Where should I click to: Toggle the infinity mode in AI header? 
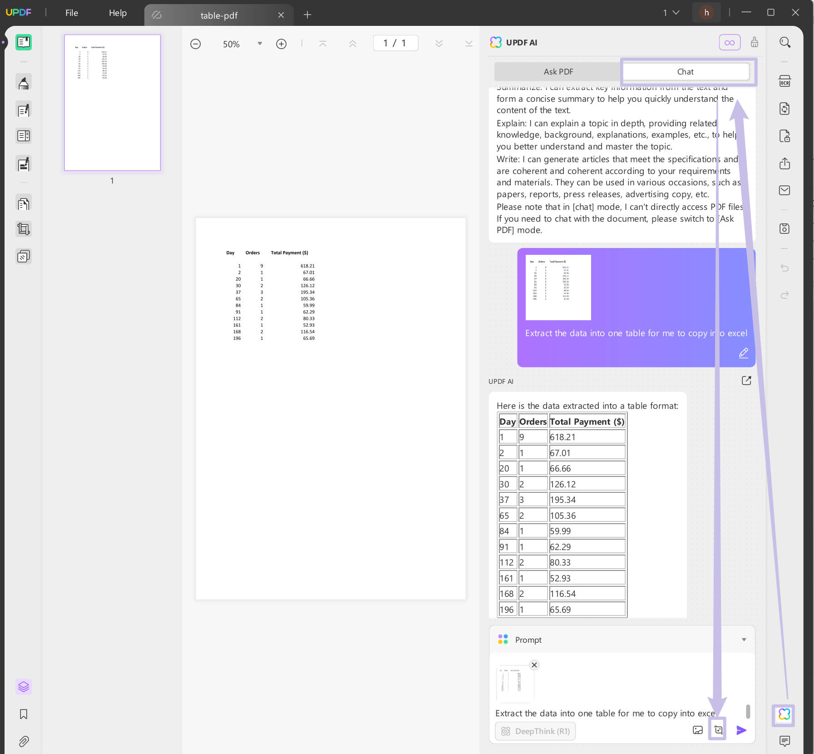pyautogui.click(x=730, y=42)
